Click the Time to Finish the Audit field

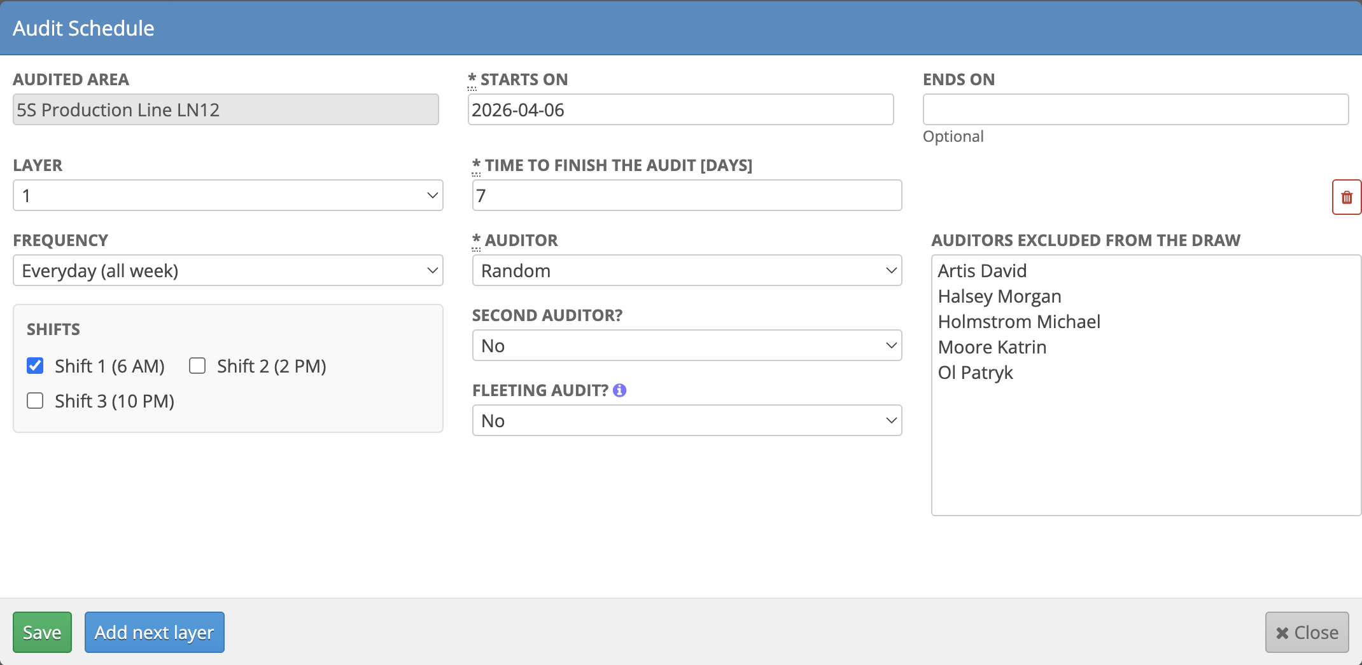coord(687,195)
